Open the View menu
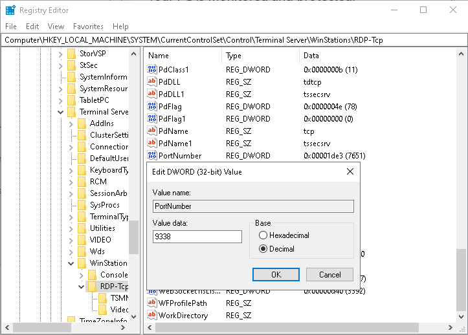 point(56,27)
